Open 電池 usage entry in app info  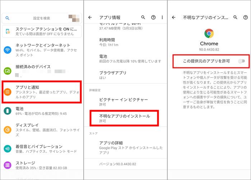(126, 59)
